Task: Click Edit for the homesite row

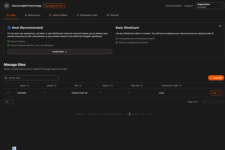Action: pos(216,93)
